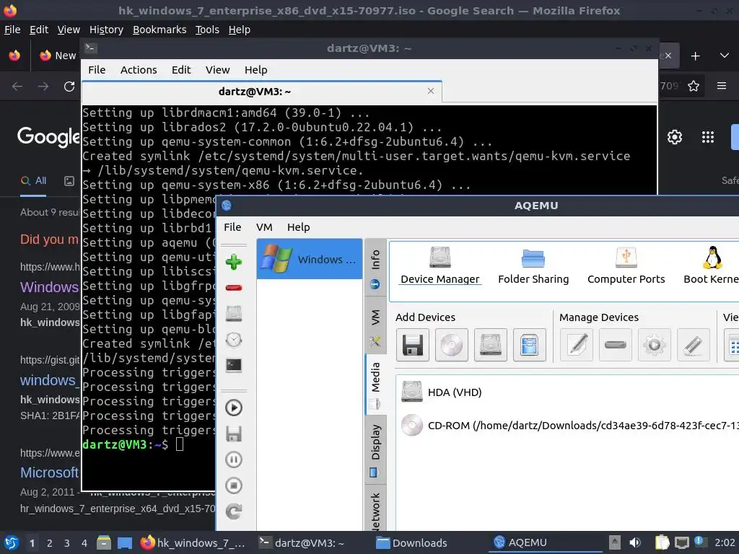The image size is (739, 554).
Task: Open Firefox hamburger application menu
Action: (722, 86)
